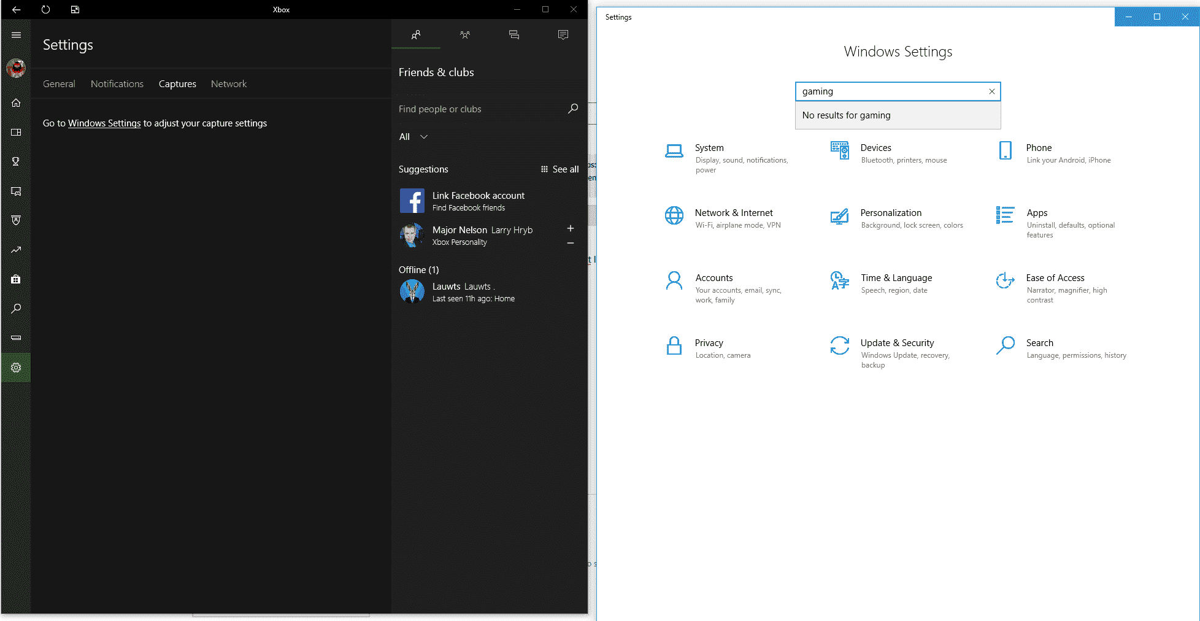Image resolution: width=1200 pixels, height=621 pixels.
Task: Open the Notifications settings tab
Action: tap(117, 84)
